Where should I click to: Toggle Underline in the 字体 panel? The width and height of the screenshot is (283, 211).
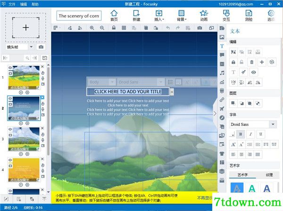(261, 134)
